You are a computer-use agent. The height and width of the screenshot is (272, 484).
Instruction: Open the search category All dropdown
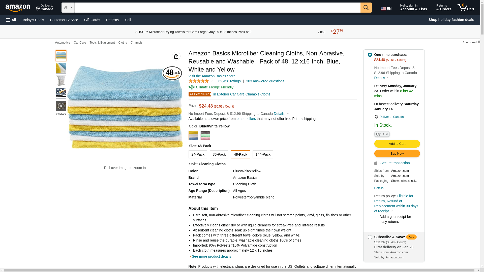[x=68, y=8]
